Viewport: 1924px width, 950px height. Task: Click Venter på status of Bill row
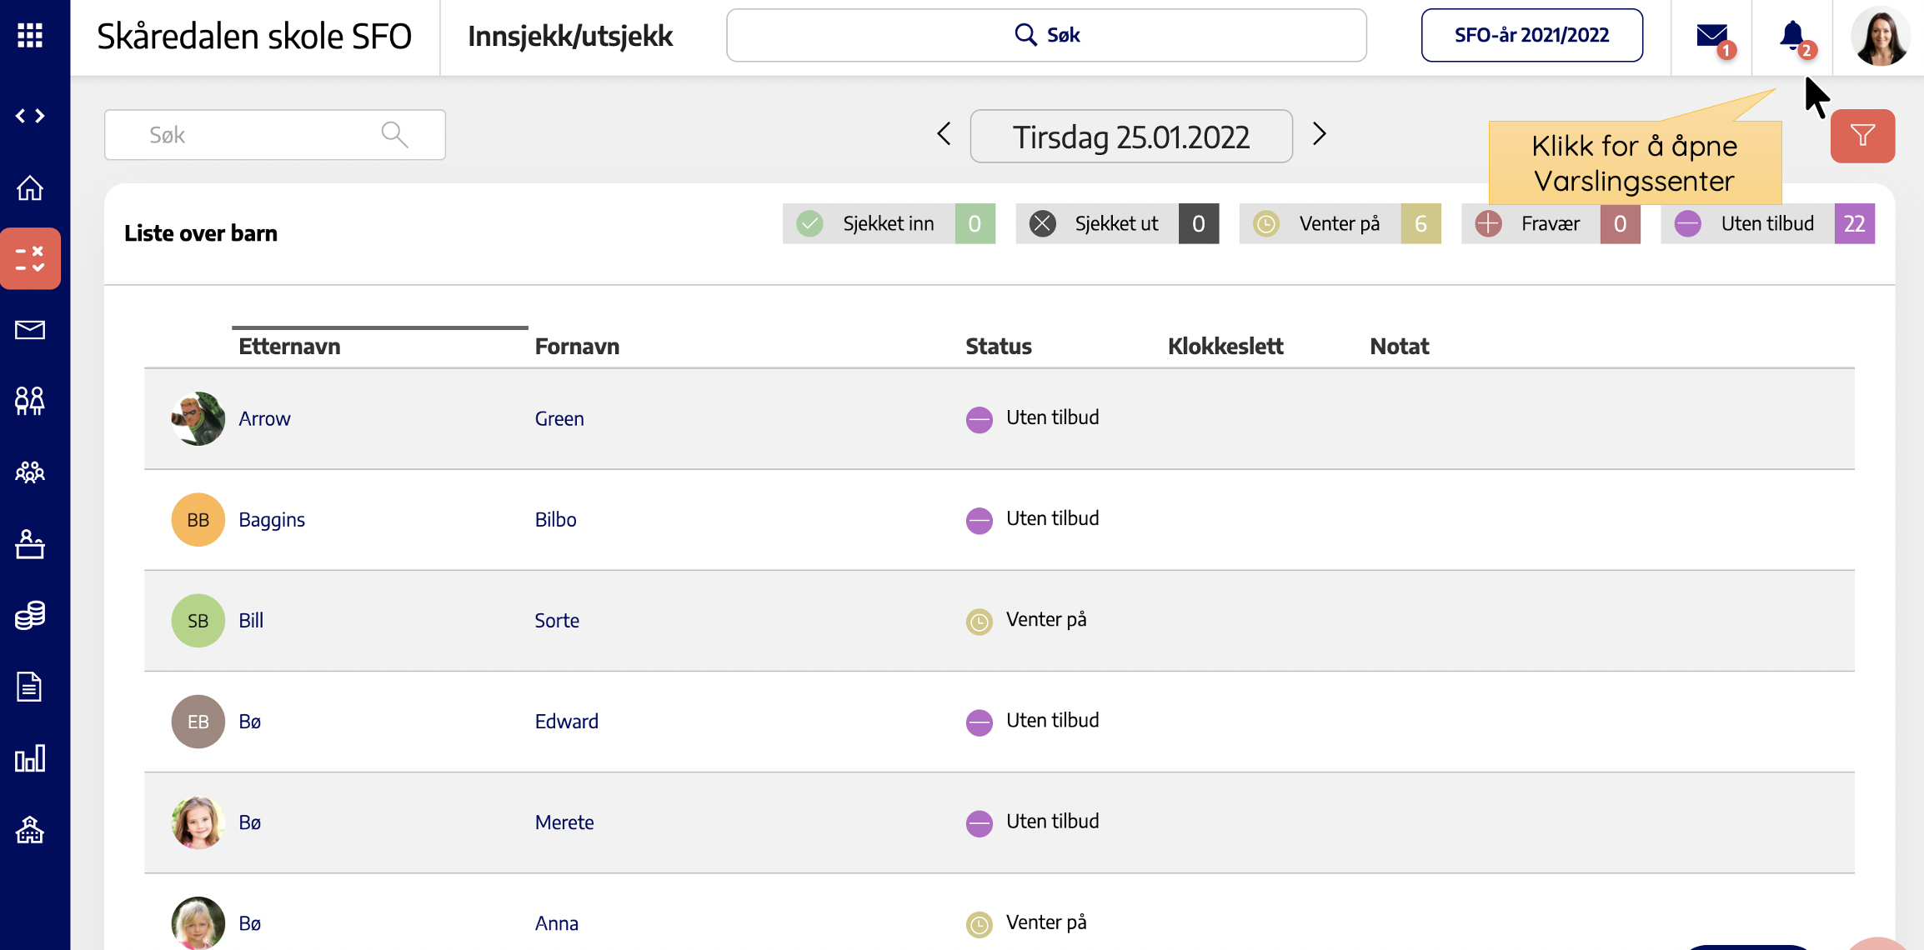pyautogui.click(x=1026, y=620)
